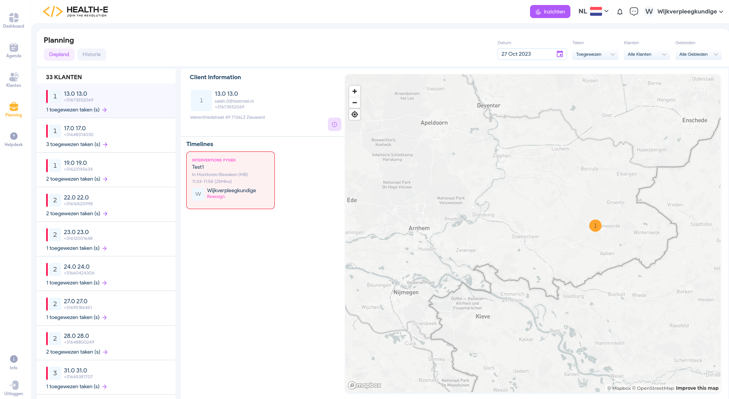The height and width of the screenshot is (399, 729).
Task: Open the Alle Gebieden dropdown
Action: pos(698,54)
